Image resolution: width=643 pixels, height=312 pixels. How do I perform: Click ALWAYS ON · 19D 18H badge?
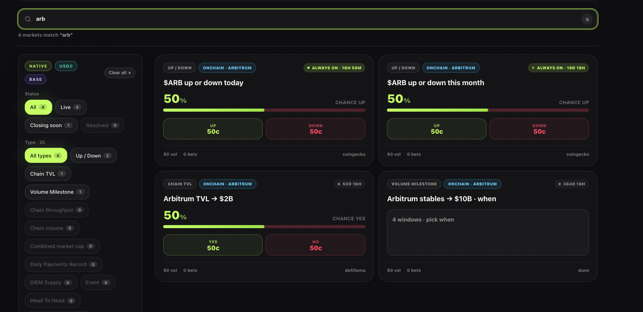(x=559, y=68)
